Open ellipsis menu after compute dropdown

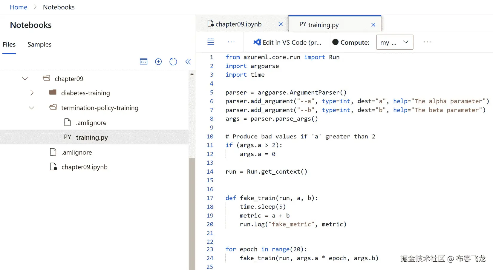[427, 42]
